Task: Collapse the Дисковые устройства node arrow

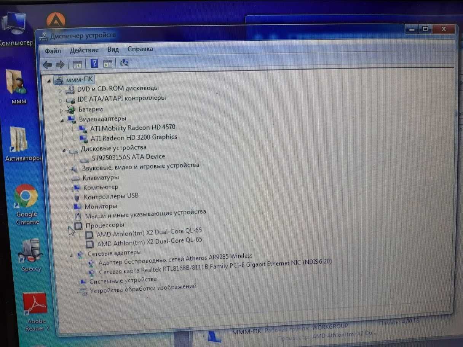Action: coord(64,150)
